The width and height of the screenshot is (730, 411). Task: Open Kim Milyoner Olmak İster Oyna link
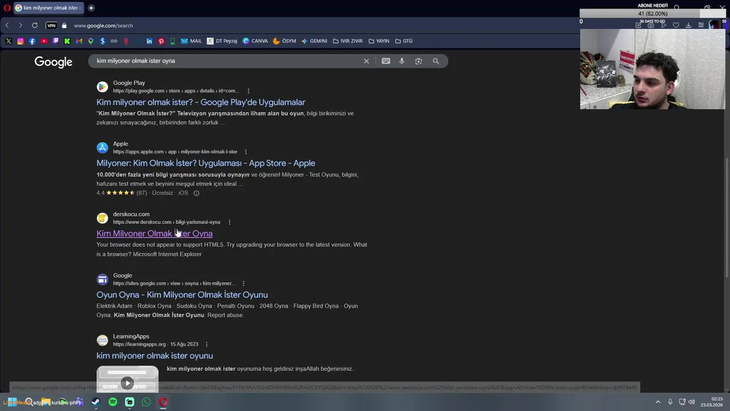click(155, 233)
